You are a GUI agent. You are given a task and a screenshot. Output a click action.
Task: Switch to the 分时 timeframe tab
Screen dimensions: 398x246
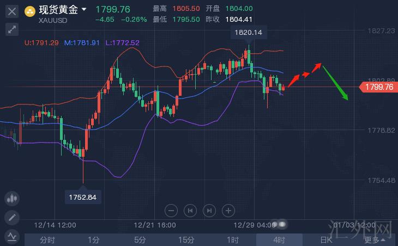(x=47, y=239)
